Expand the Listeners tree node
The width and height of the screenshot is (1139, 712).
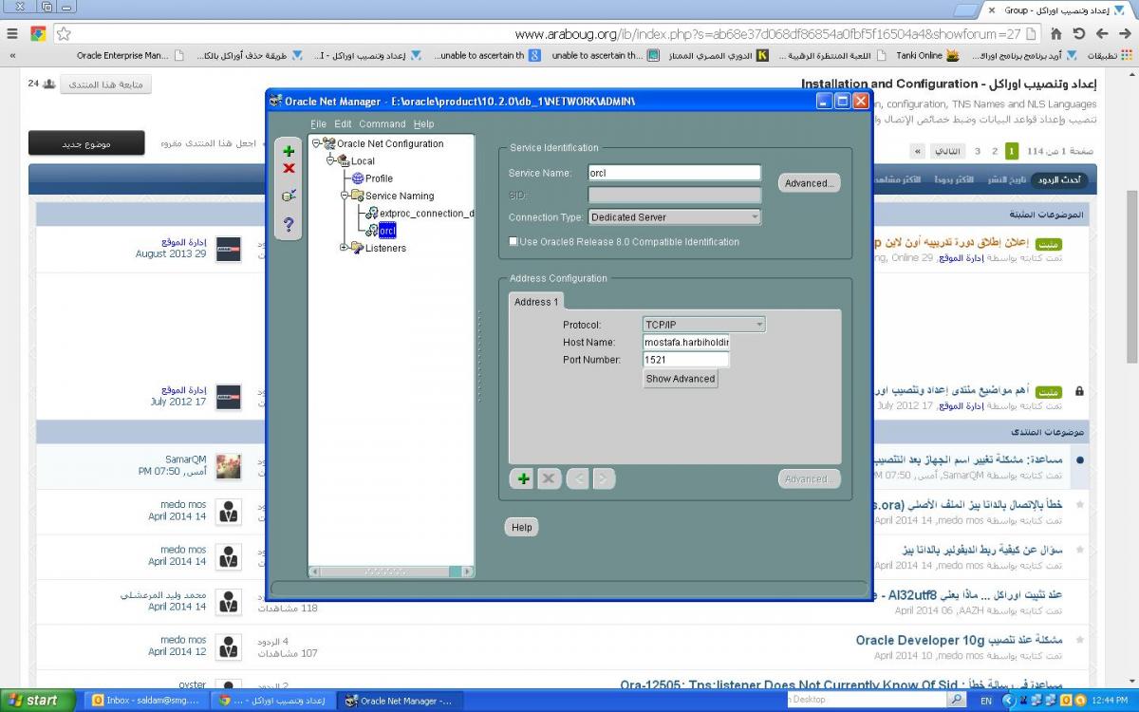pos(344,248)
